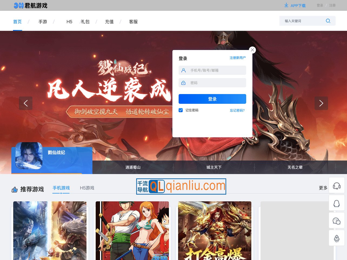The height and width of the screenshot is (260, 347).
Task: Click the thumbs-up icon beside 推荐游戏
Action: (x=15, y=189)
